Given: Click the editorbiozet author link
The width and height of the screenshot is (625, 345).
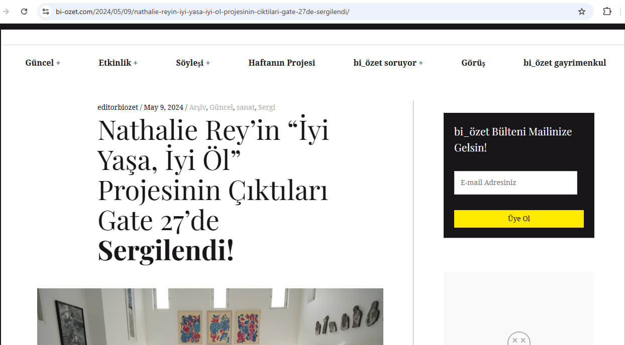Looking at the screenshot, I should click(x=118, y=107).
